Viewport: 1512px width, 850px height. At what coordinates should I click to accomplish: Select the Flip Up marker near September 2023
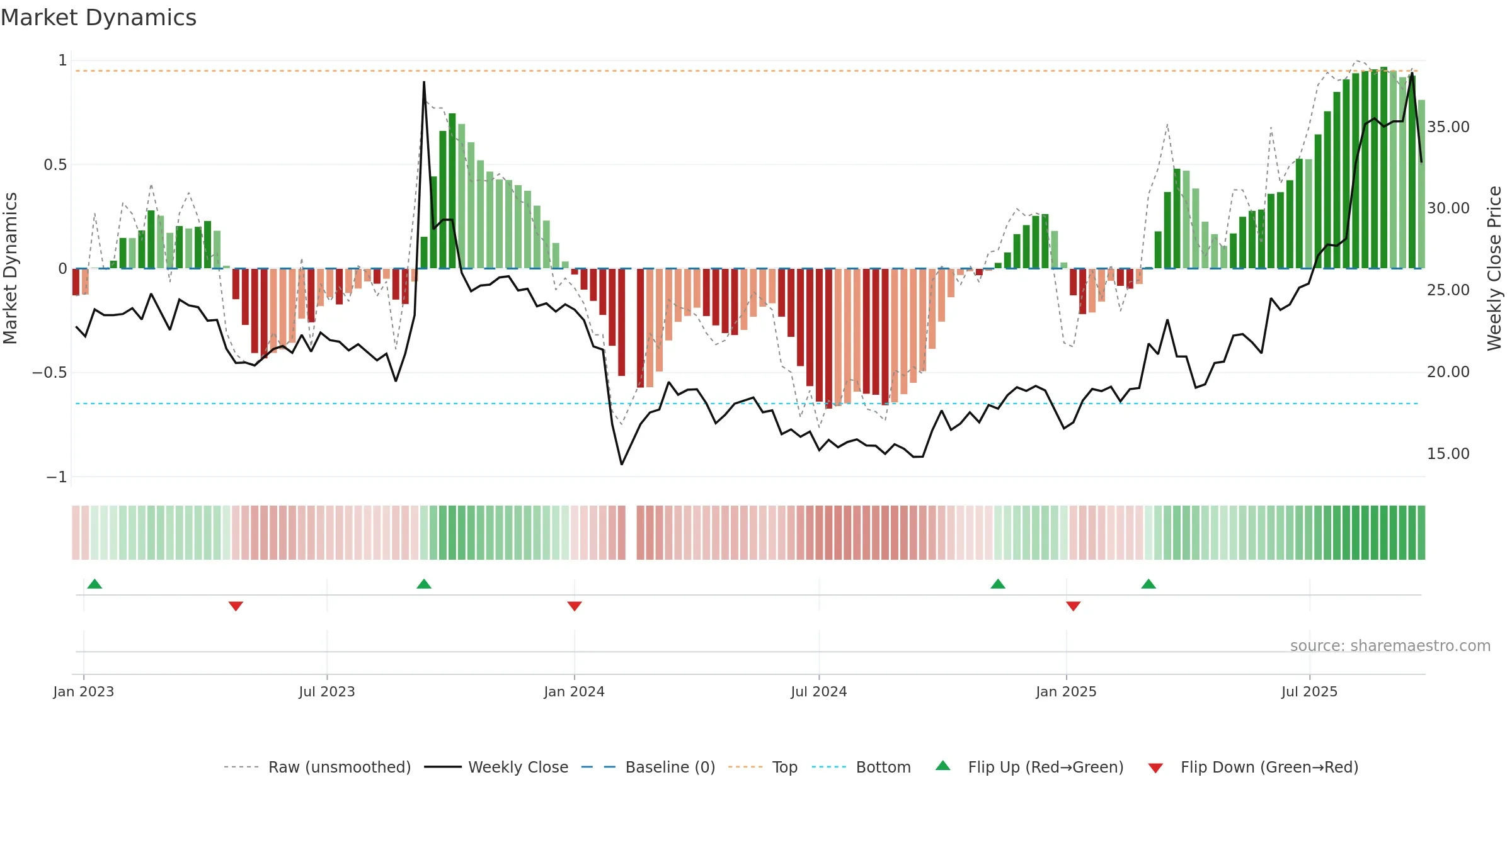424,584
